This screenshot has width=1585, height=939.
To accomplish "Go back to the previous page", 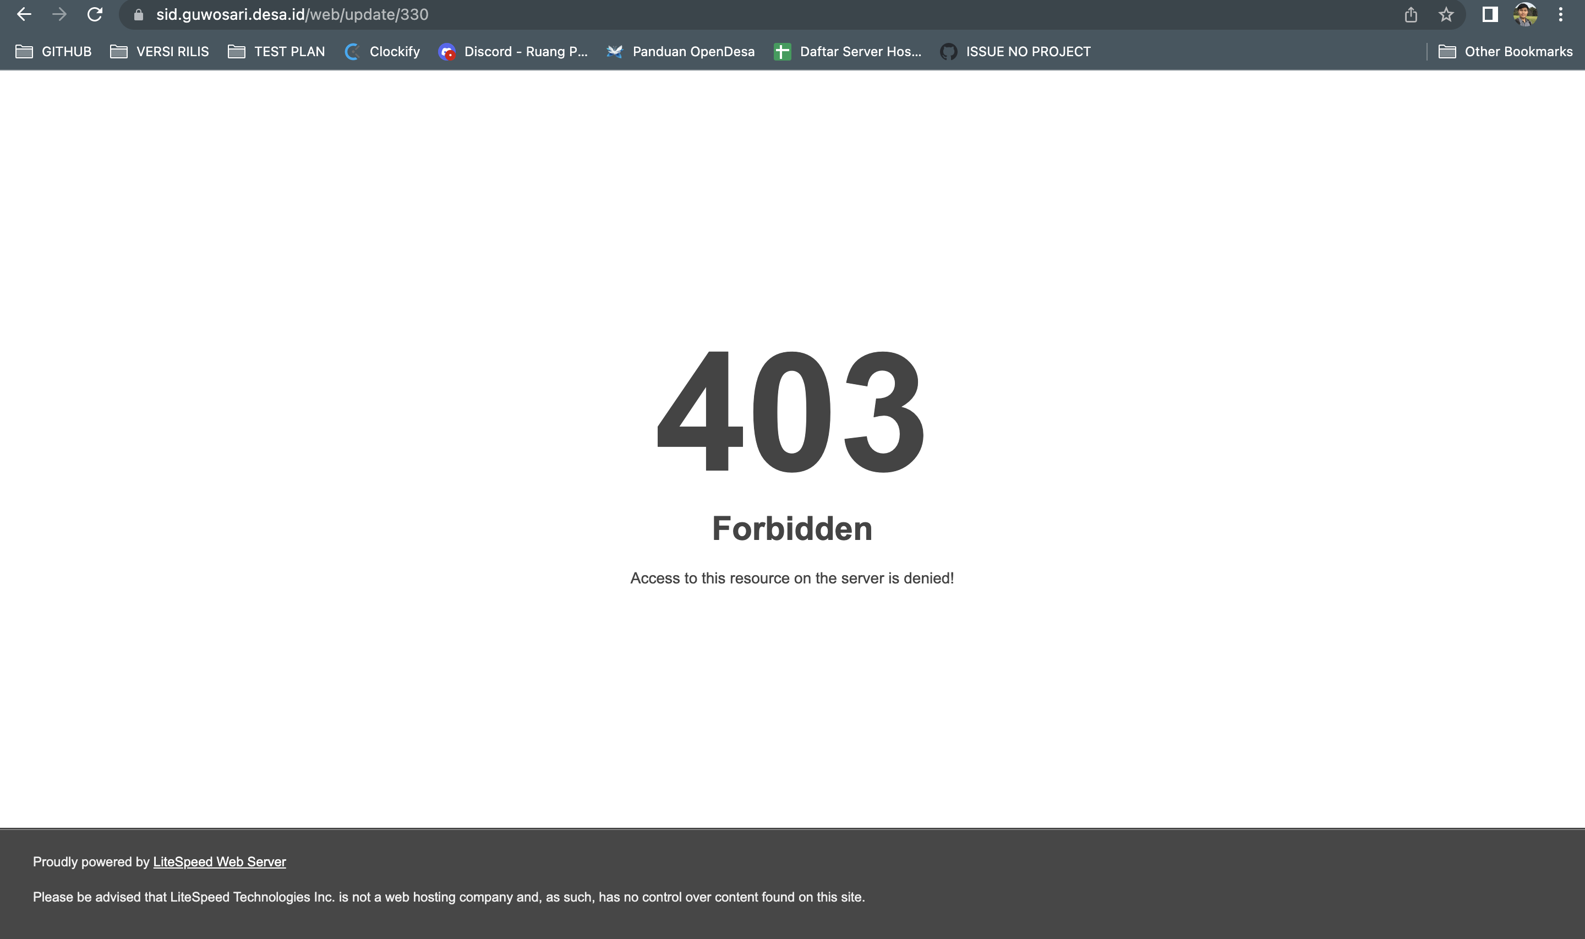I will point(24,14).
